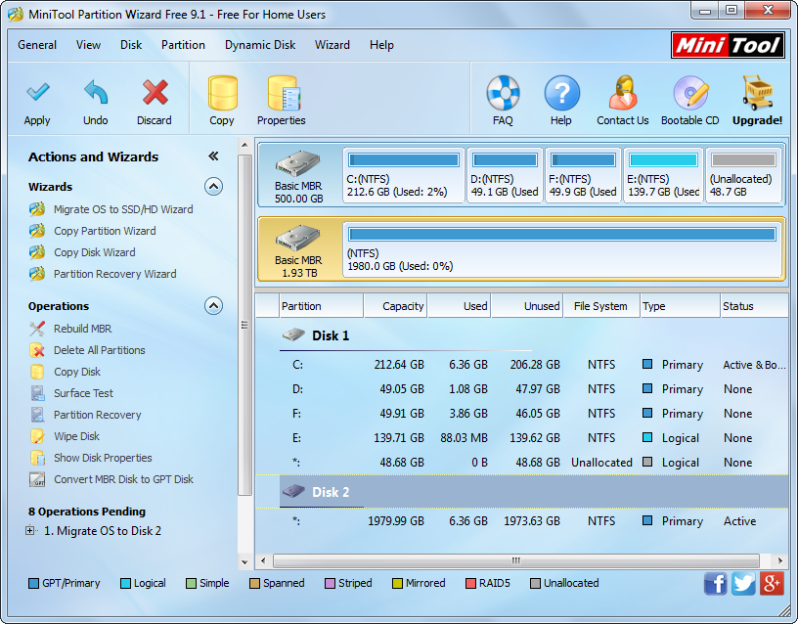Click Convert MBR Disk to GPT Disk
798x624 pixels.
pos(123,479)
